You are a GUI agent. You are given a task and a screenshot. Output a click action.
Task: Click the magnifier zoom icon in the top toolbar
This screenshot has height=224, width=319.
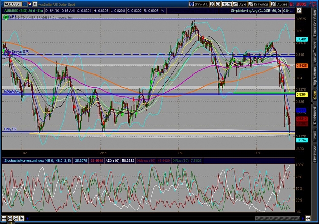pos(218,4)
